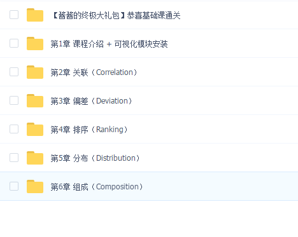Open folder icon for 第3章 偏差
The height and width of the screenshot is (237, 298).
[x=35, y=101]
